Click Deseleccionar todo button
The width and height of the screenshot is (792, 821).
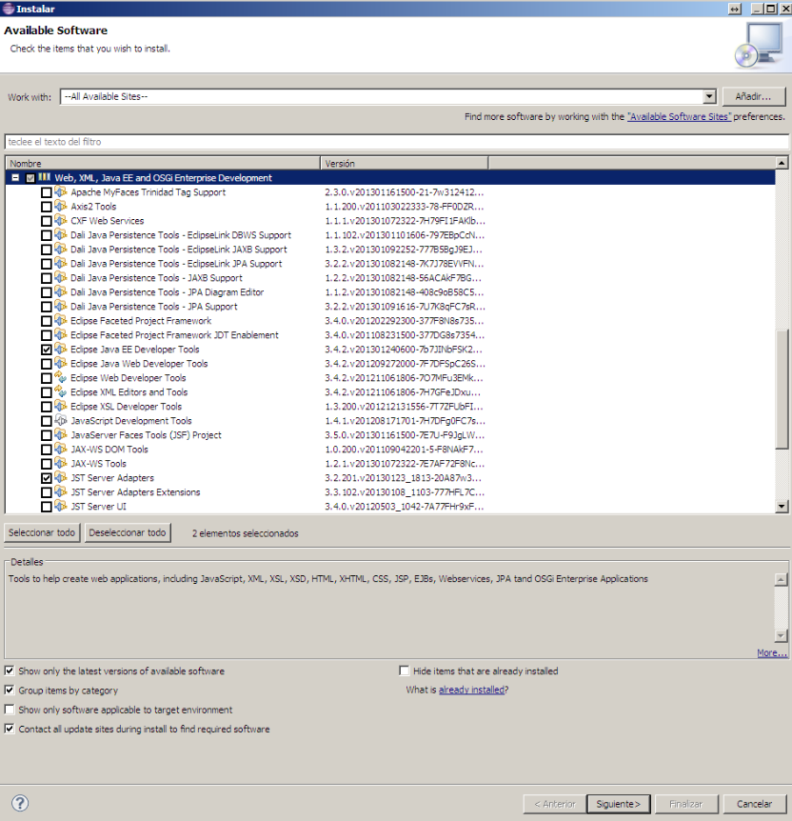click(128, 532)
